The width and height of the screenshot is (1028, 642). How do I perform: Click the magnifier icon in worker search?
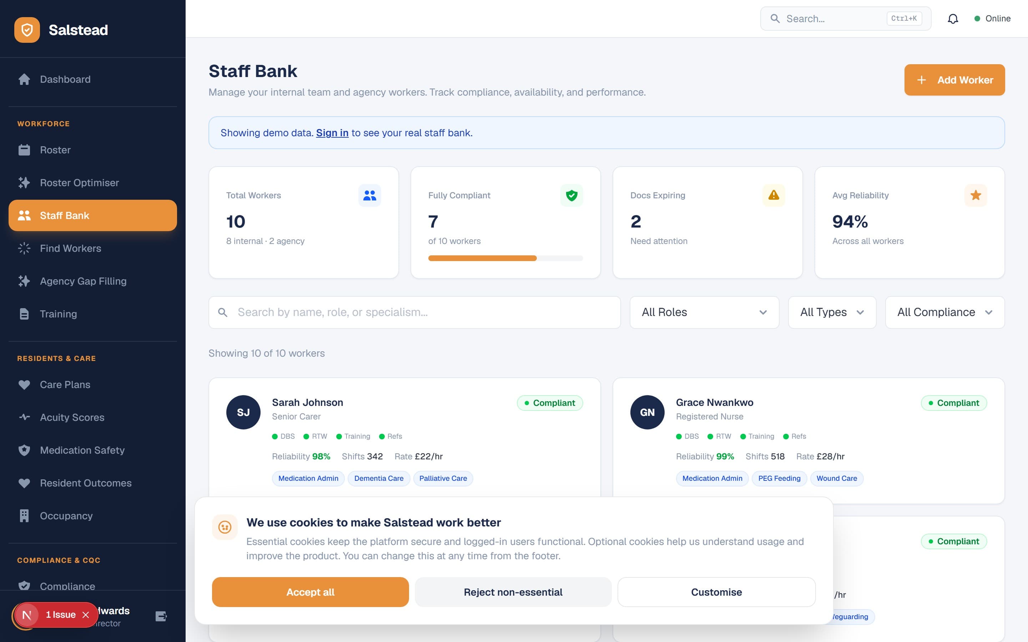tap(223, 312)
